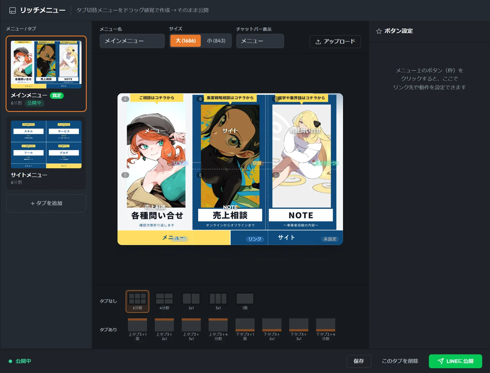
Task: Select the 6分割 layout icon
Action: tap(137, 301)
